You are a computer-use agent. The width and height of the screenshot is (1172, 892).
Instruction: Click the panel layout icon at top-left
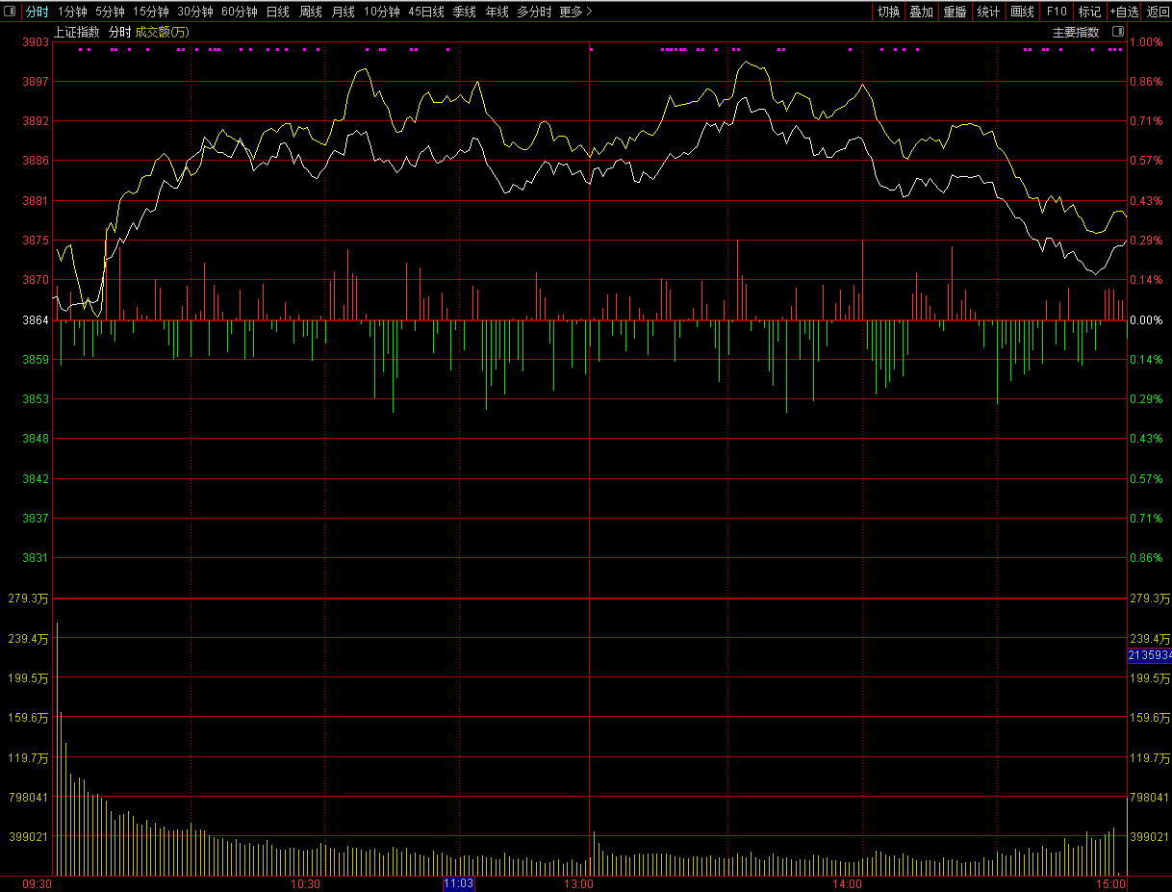(10, 12)
